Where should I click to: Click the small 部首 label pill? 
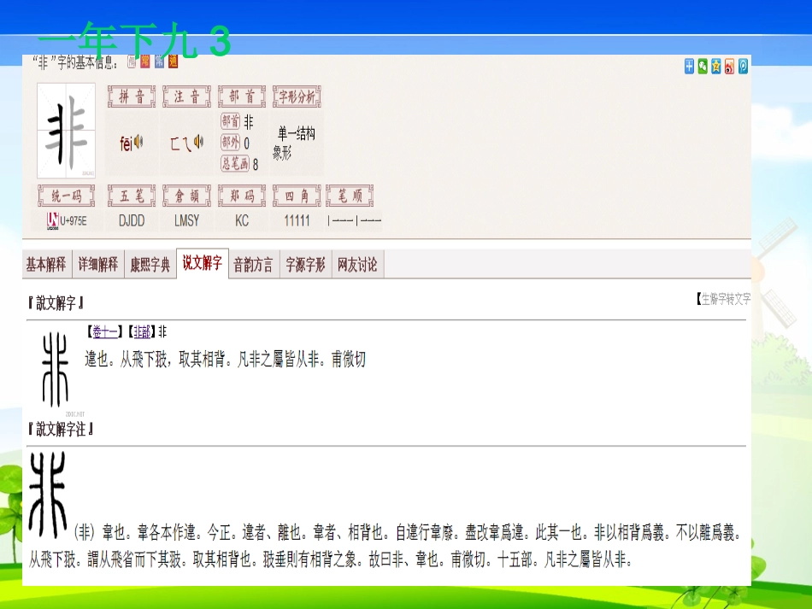(x=231, y=121)
